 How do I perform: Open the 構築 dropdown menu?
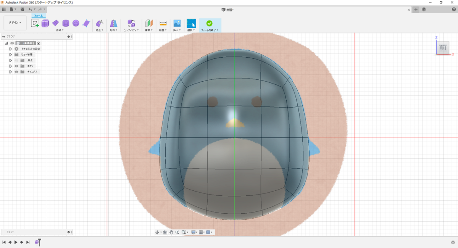click(149, 30)
